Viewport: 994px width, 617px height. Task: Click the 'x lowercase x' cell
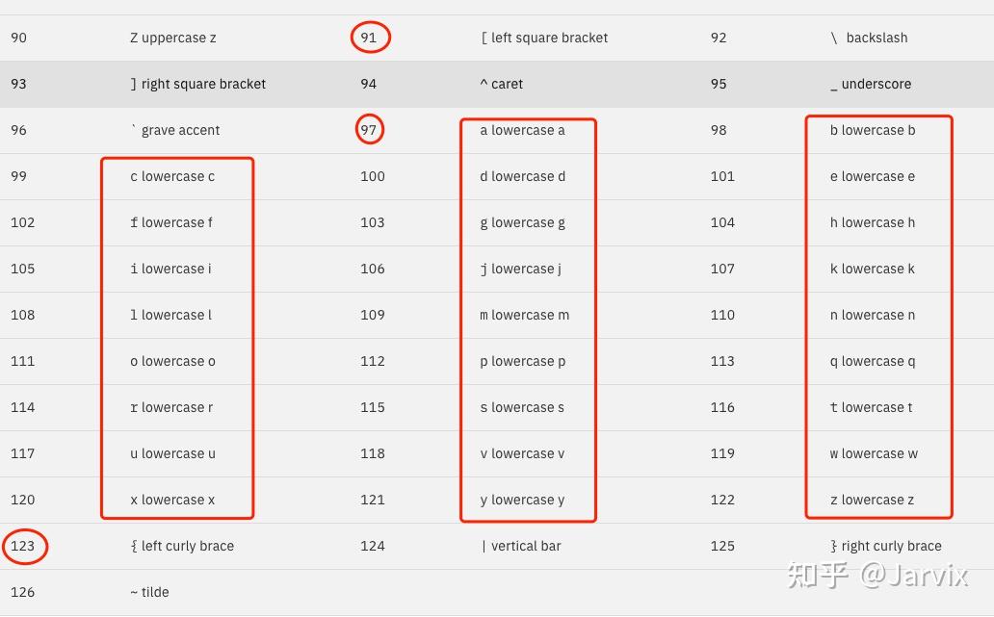[x=172, y=500]
